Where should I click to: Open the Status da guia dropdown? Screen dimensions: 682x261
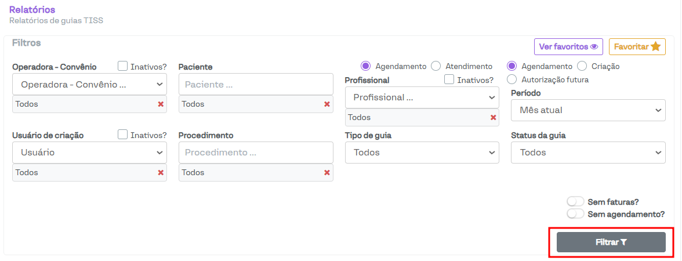click(588, 153)
